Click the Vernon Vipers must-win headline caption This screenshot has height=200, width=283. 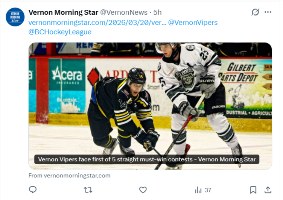(147, 159)
